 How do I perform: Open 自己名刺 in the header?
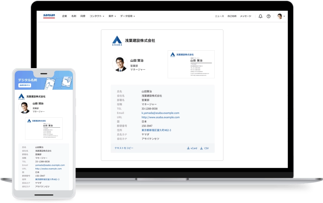[232, 16]
